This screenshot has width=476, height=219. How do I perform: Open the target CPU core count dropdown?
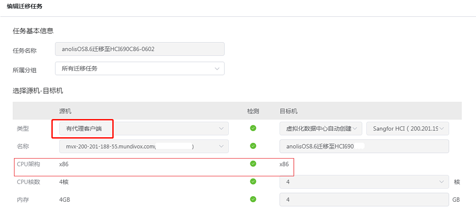[x=364, y=182]
